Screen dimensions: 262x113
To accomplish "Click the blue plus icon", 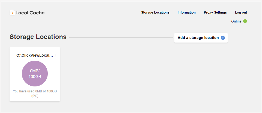I will pyautogui.click(x=223, y=38).
